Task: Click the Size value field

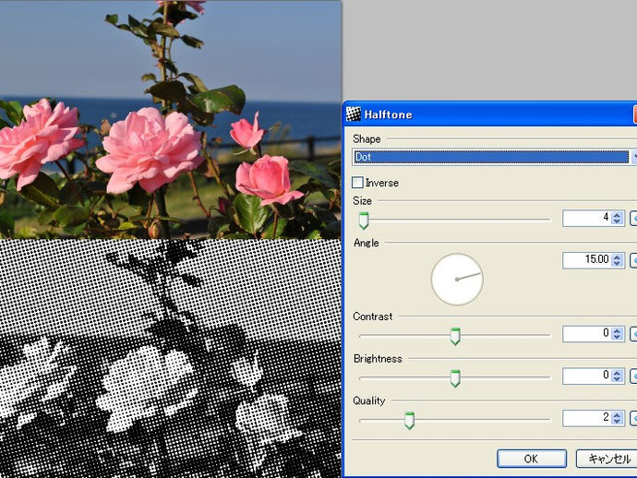Action: 586,218
